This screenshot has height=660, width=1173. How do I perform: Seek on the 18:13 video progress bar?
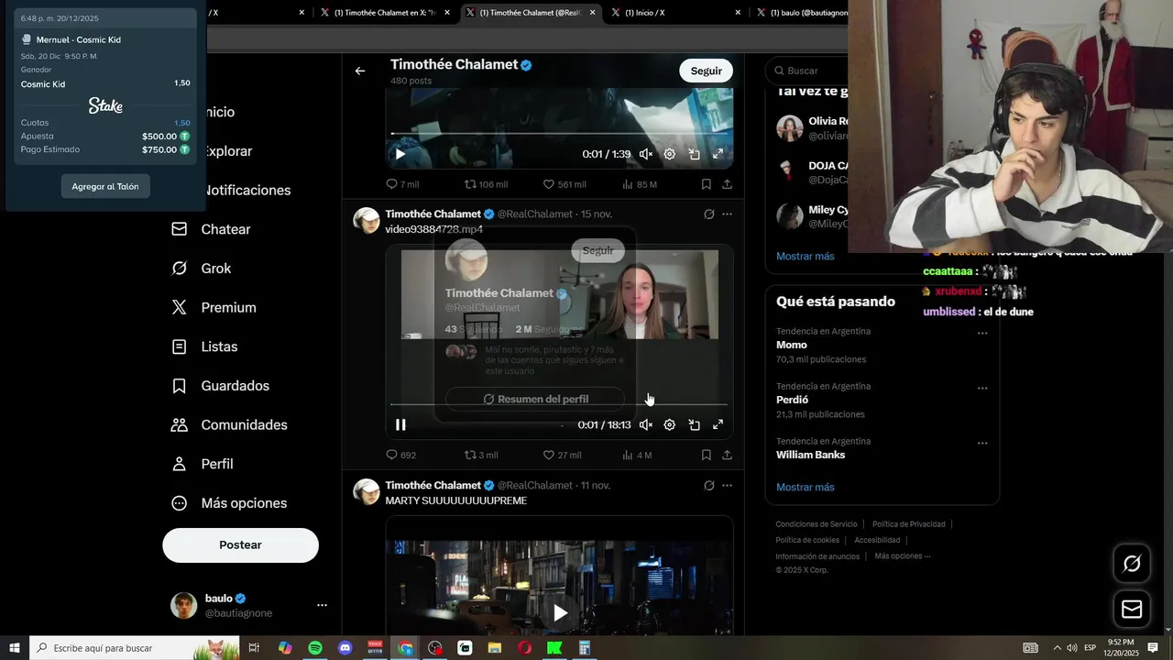pos(559,404)
